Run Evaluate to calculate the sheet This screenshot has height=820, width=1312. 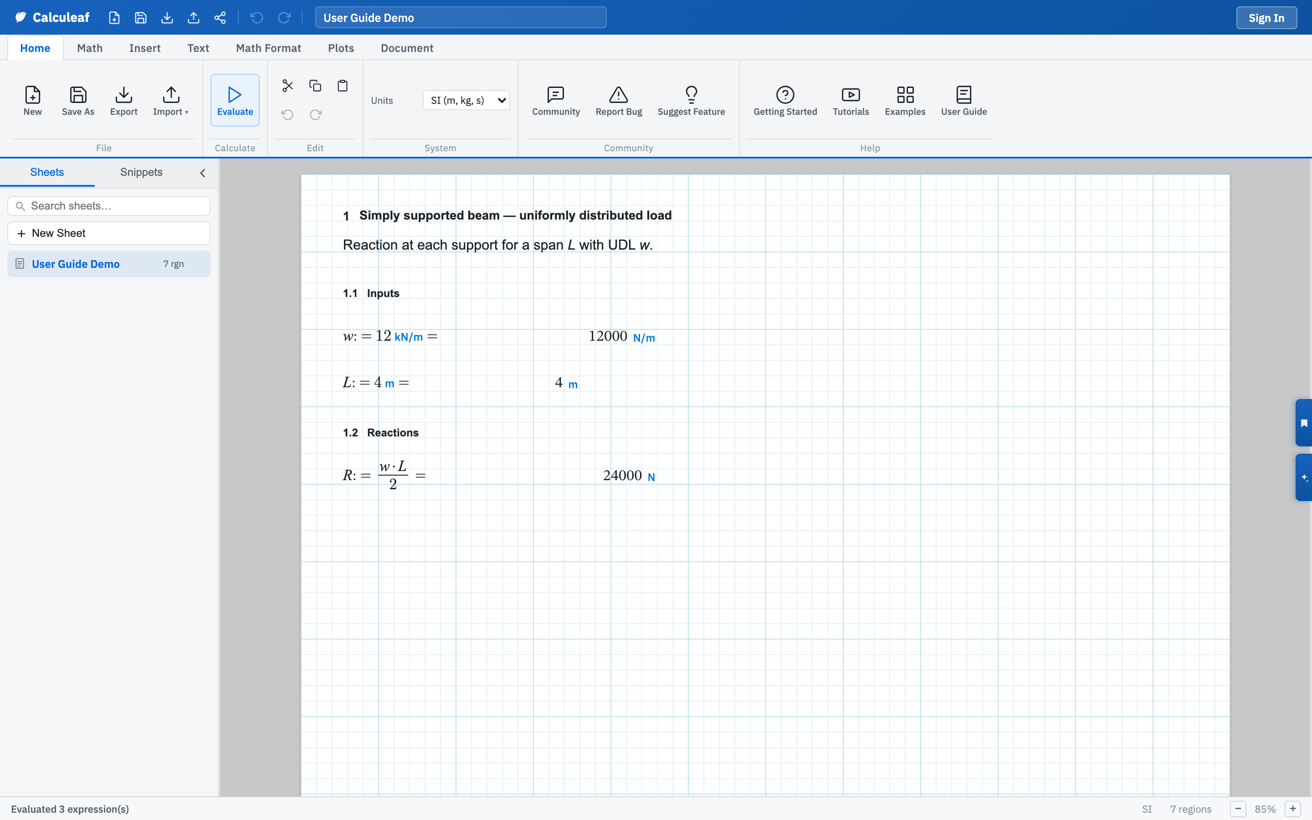coord(235,100)
